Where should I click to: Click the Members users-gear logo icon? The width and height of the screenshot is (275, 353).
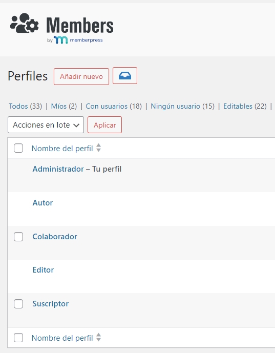(24, 23)
